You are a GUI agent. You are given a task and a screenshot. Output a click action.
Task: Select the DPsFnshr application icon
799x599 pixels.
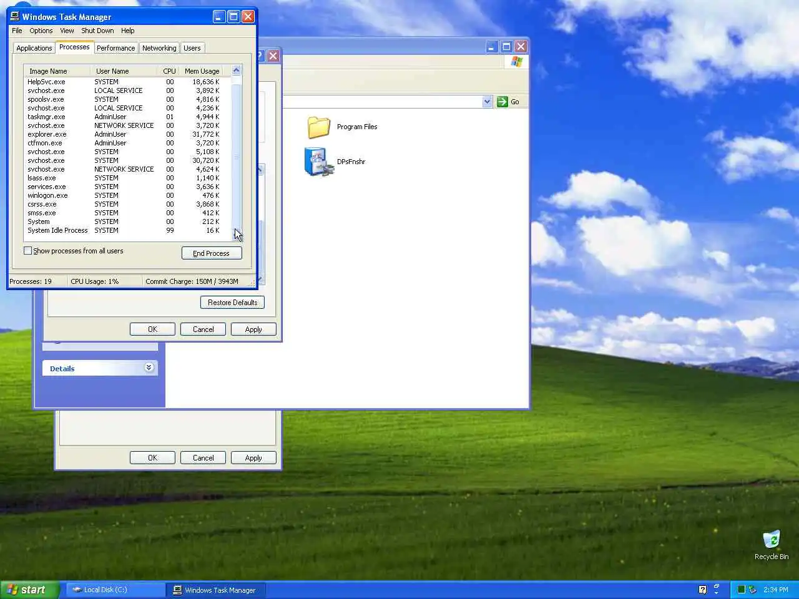click(x=318, y=162)
